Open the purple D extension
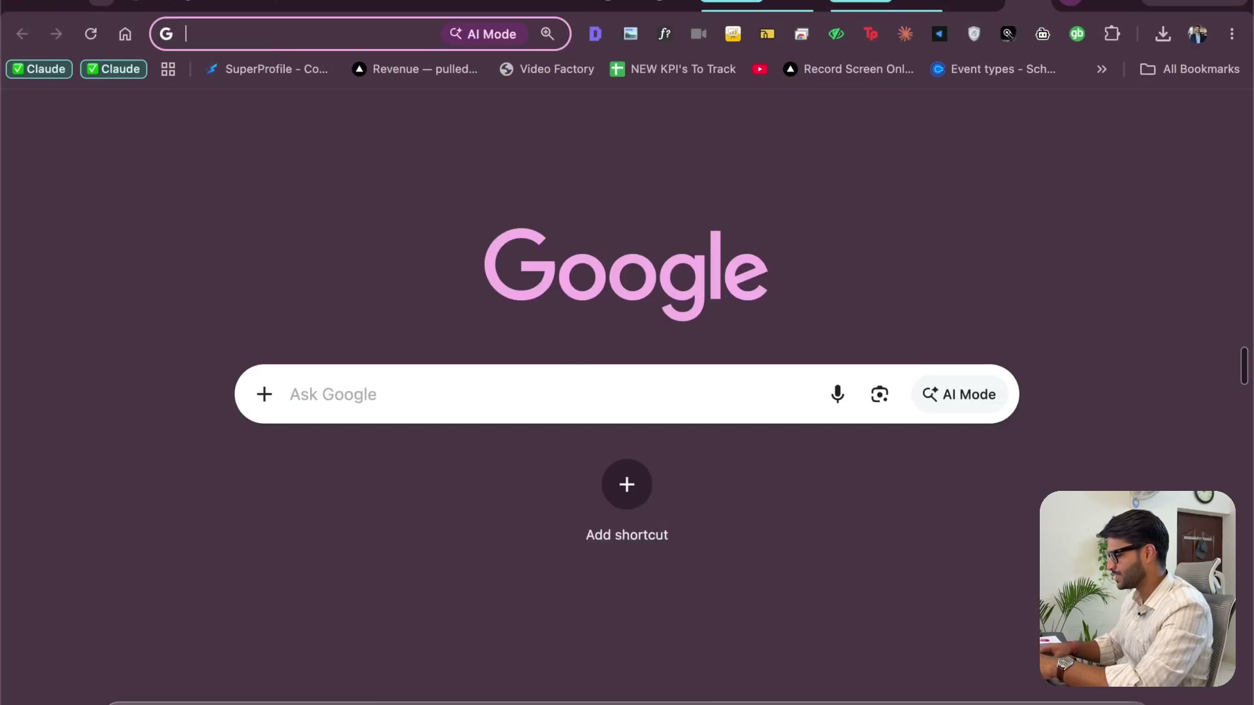 pos(595,34)
